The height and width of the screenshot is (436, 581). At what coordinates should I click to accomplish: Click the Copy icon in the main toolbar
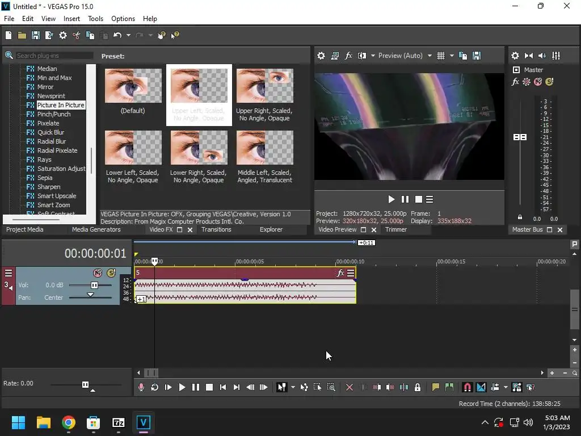coord(90,35)
